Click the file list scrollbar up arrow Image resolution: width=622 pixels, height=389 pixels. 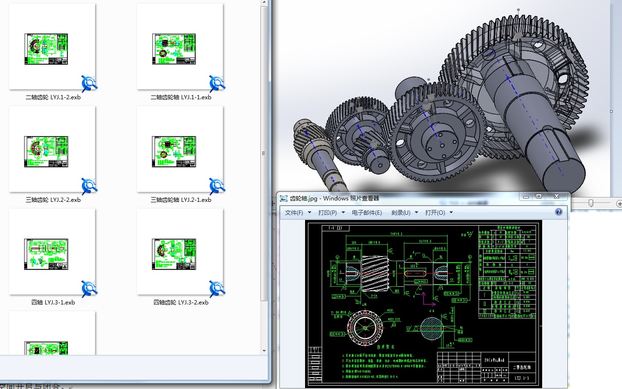coord(265,3)
